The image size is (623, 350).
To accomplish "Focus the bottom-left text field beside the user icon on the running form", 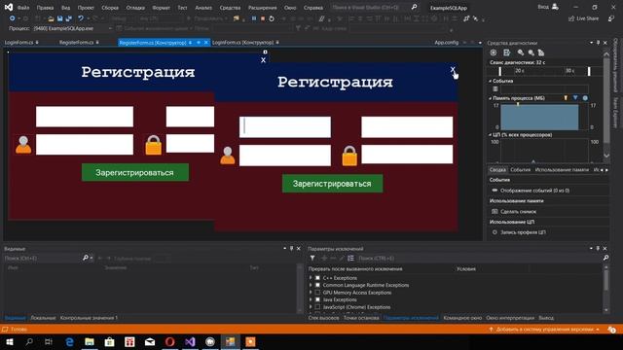I will coord(285,156).
